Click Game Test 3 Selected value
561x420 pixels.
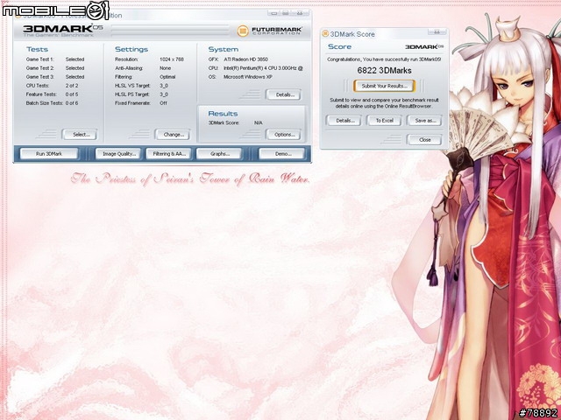coord(75,77)
